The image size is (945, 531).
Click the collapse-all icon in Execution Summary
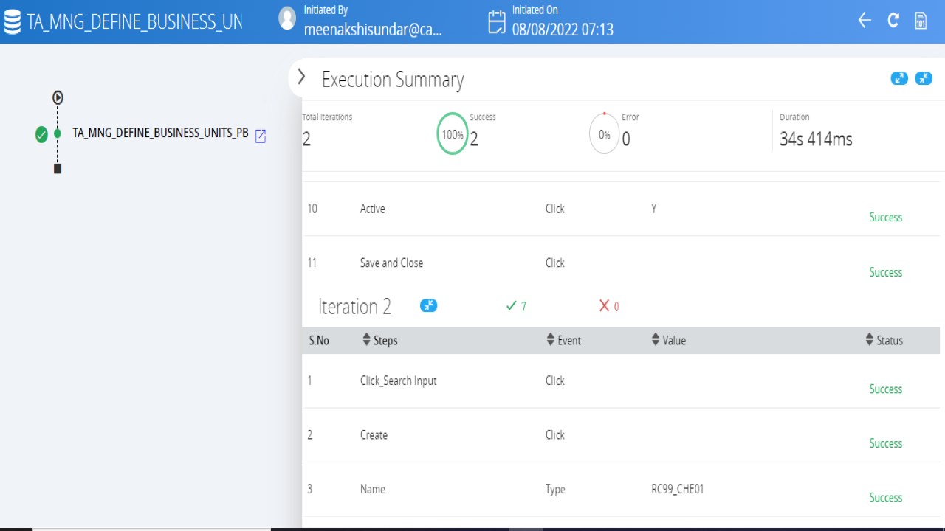pos(924,78)
